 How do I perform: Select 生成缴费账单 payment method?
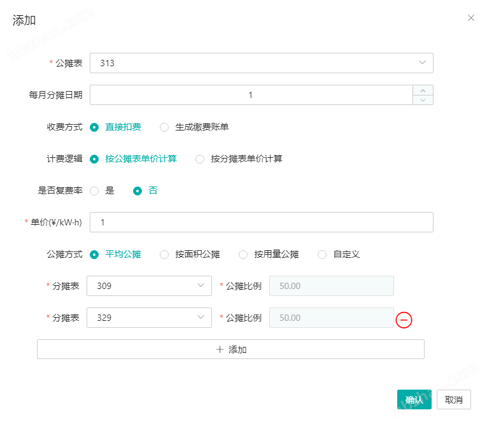click(194, 127)
